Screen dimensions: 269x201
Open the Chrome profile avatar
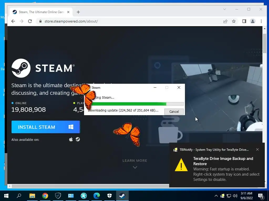click(x=253, y=21)
